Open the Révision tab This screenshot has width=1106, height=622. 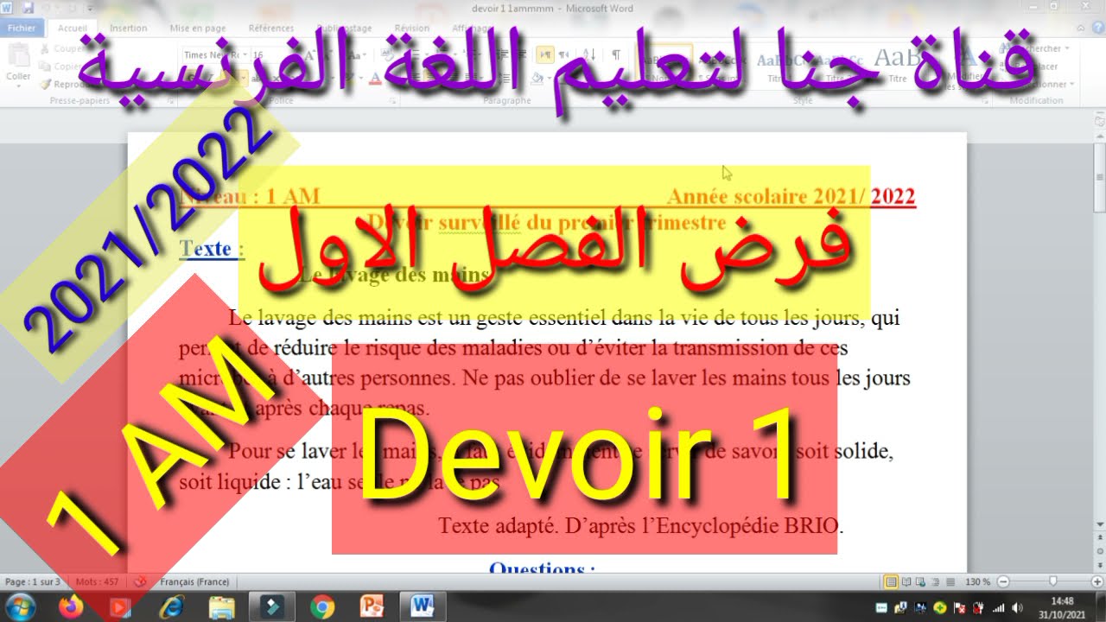(x=411, y=28)
